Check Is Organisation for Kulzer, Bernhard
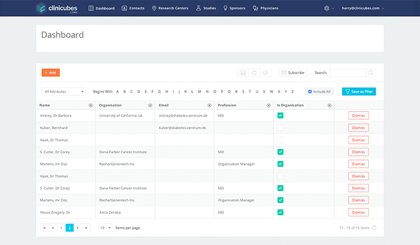Screen dimensions: 420x245 (280, 128)
